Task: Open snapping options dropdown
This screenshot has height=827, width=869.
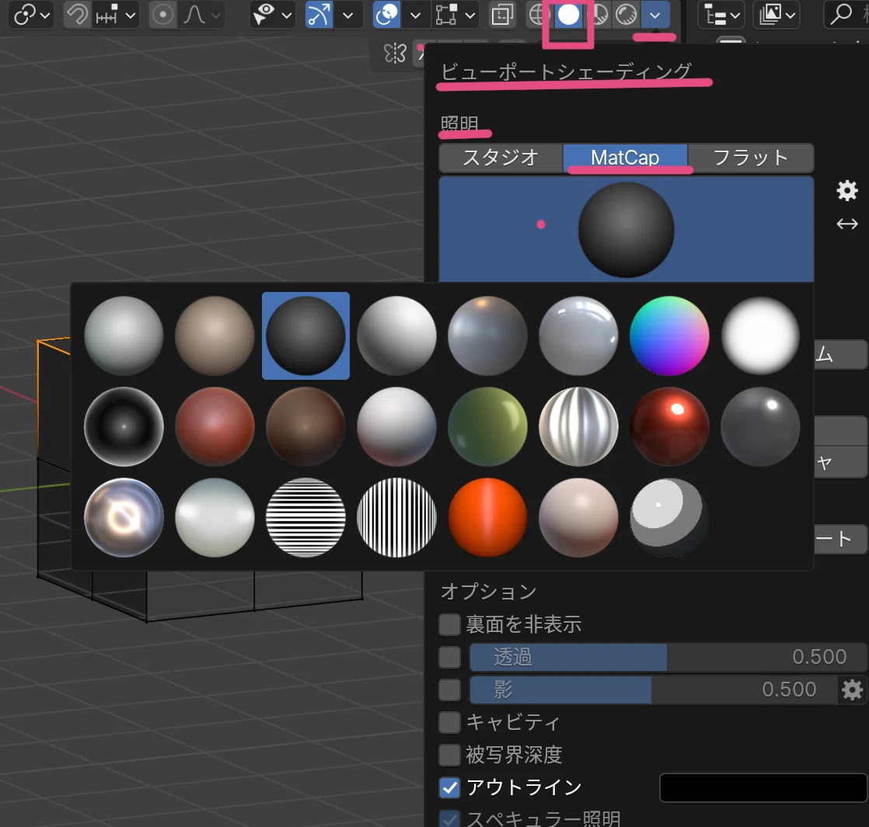Action: coord(115,15)
